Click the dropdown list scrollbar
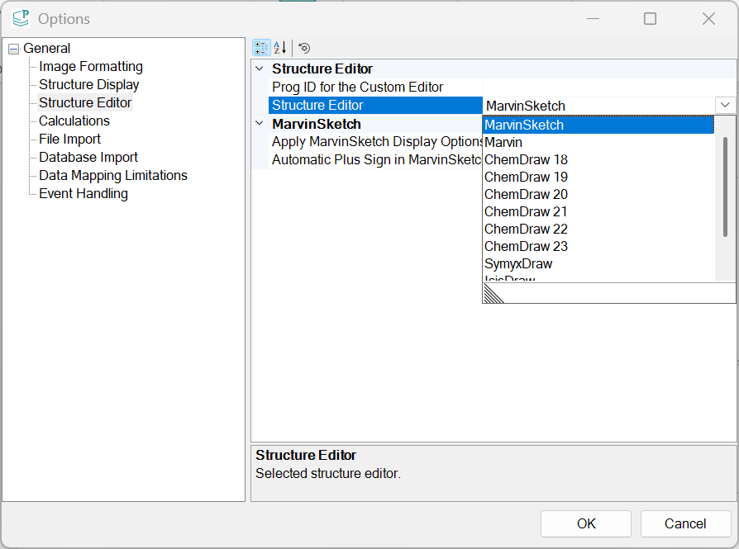Screen dimensions: 739x549 tap(725, 186)
